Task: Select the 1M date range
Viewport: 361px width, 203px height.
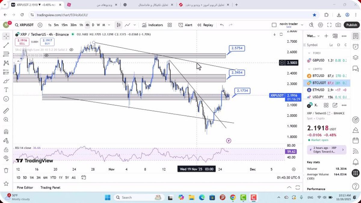Action: pyautogui.click(x=32, y=178)
